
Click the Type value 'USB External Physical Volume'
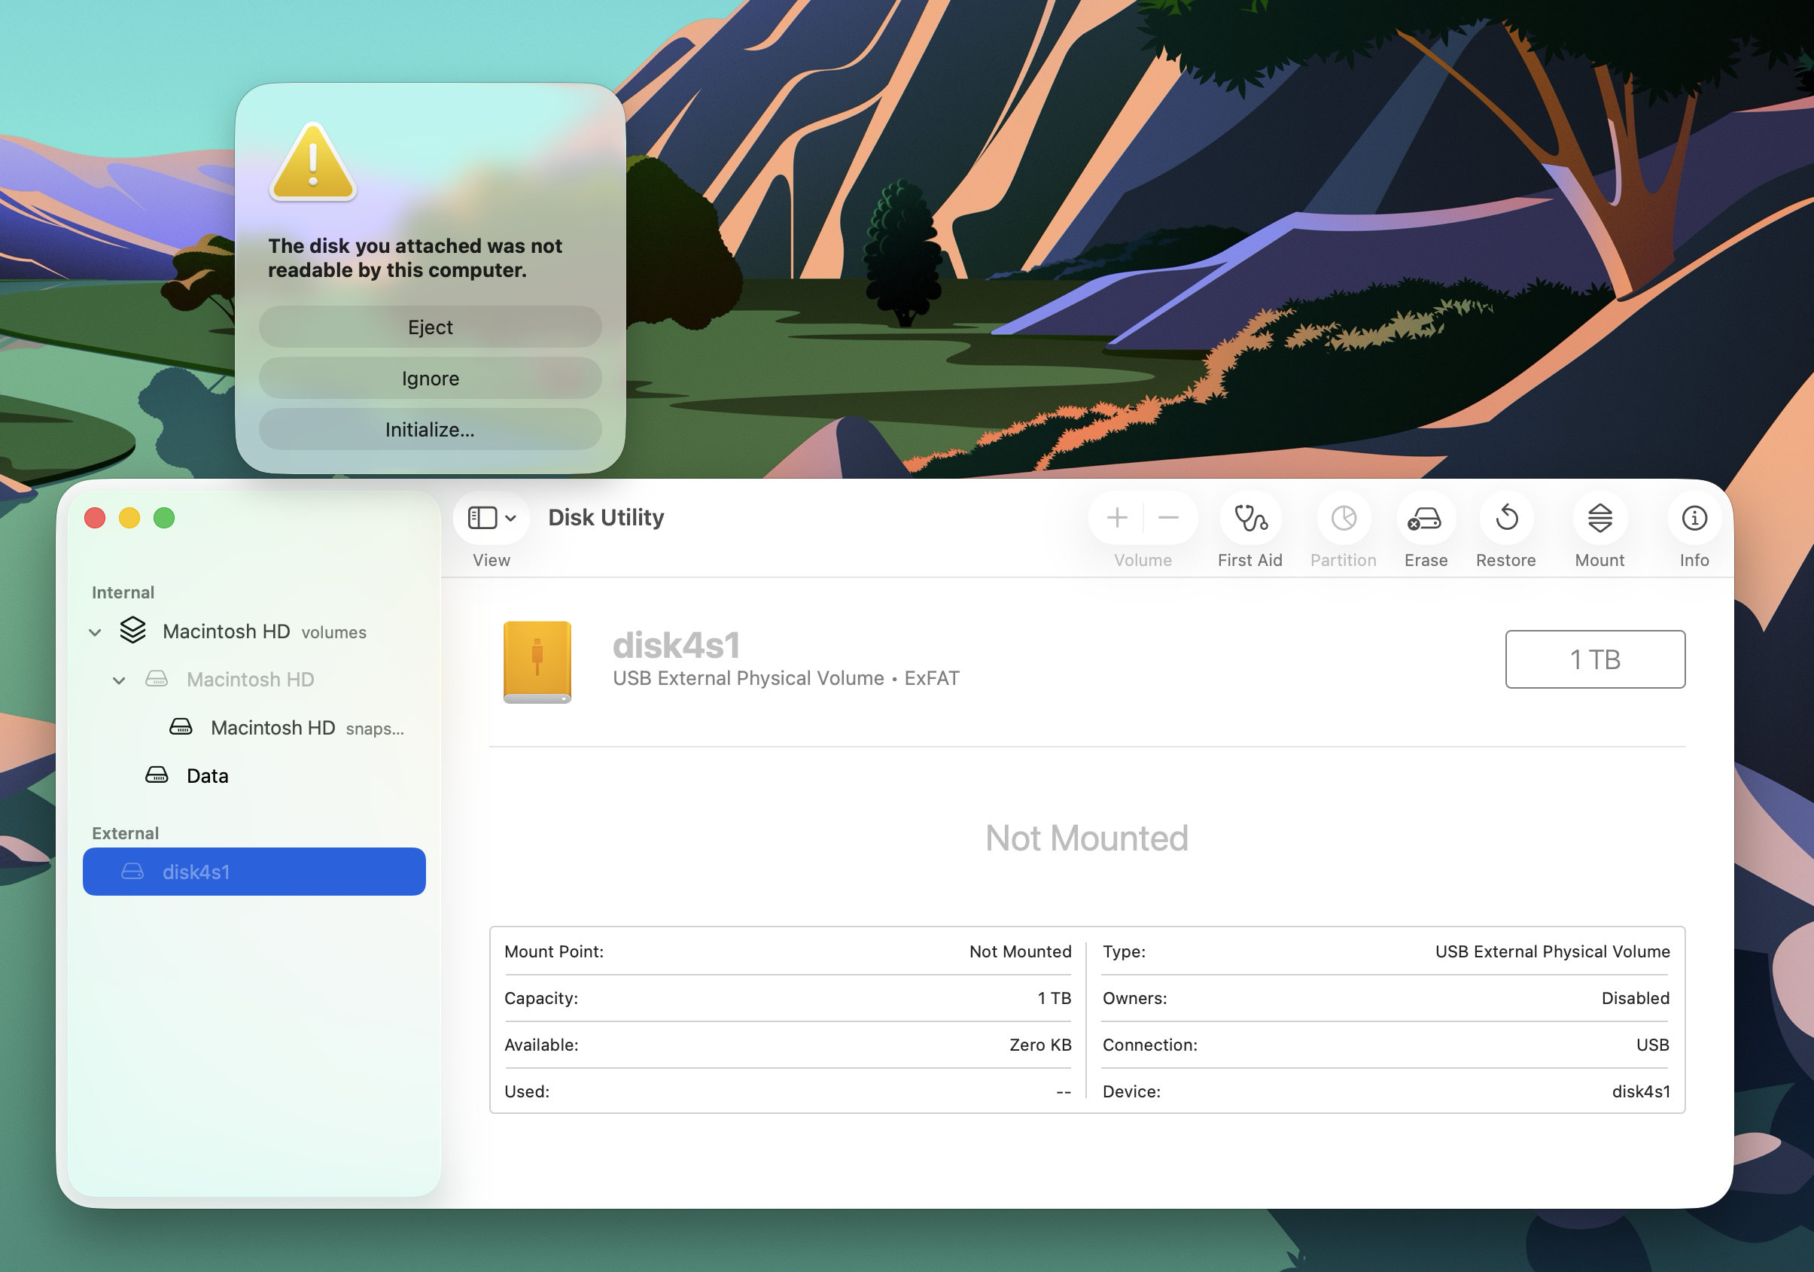pyautogui.click(x=1552, y=951)
